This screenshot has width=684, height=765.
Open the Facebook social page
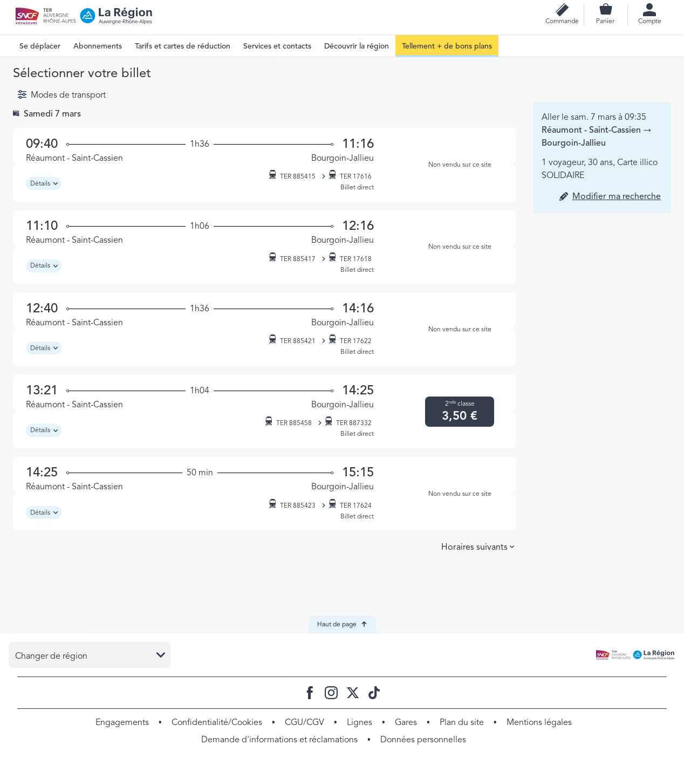310,693
